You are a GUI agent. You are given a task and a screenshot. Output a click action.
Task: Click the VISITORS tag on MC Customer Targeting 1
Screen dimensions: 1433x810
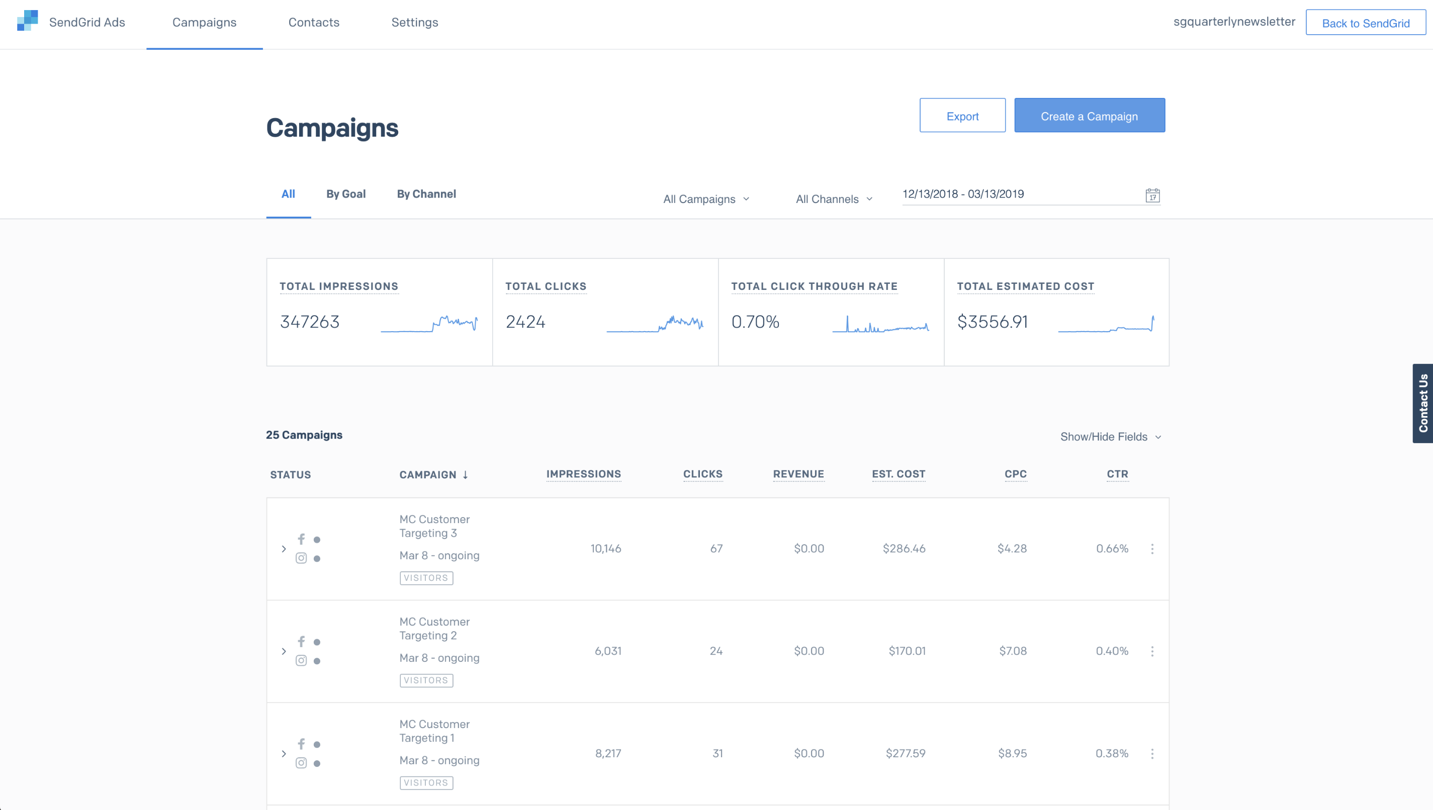[x=426, y=783]
